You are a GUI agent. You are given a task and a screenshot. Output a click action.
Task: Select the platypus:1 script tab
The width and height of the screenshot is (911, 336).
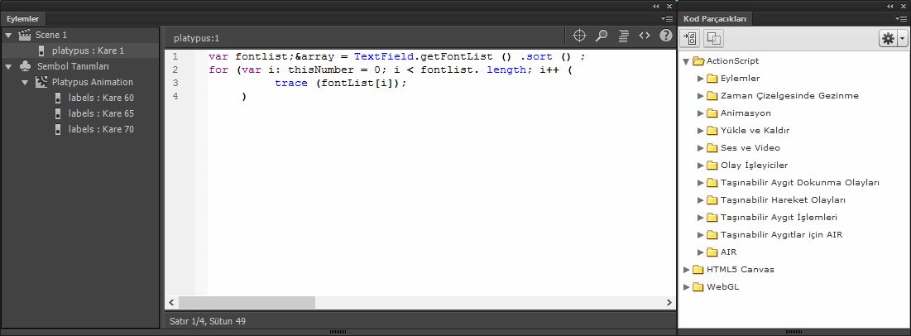[x=196, y=38]
